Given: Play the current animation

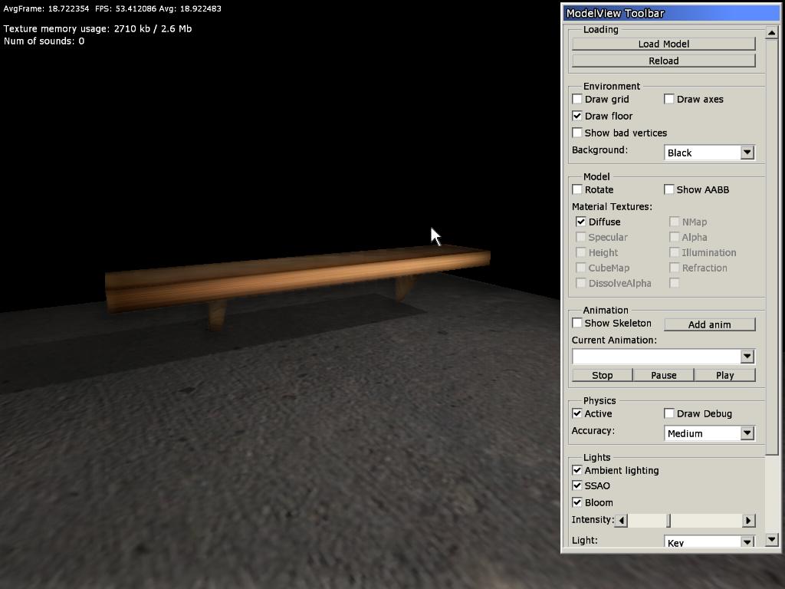Looking at the screenshot, I should tap(724, 375).
